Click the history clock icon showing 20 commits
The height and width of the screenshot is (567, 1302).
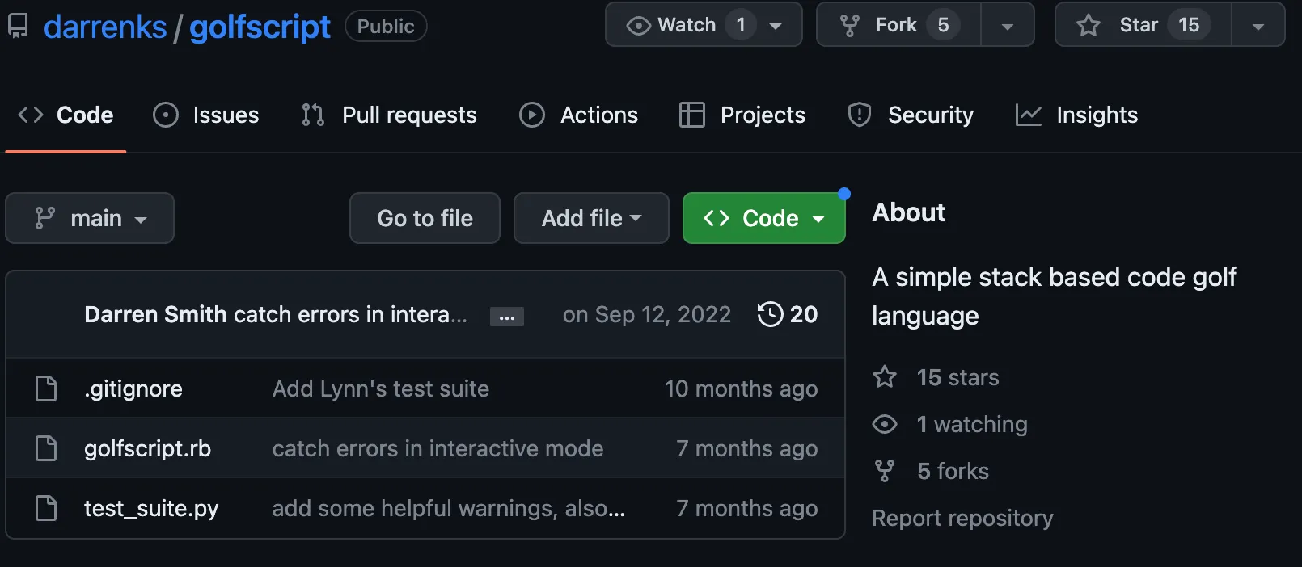click(770, 314)
